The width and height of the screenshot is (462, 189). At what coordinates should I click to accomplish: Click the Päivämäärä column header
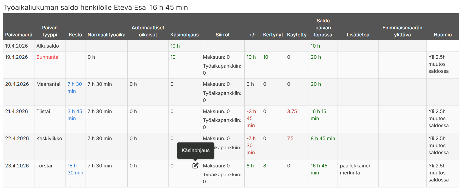point(19,35)
